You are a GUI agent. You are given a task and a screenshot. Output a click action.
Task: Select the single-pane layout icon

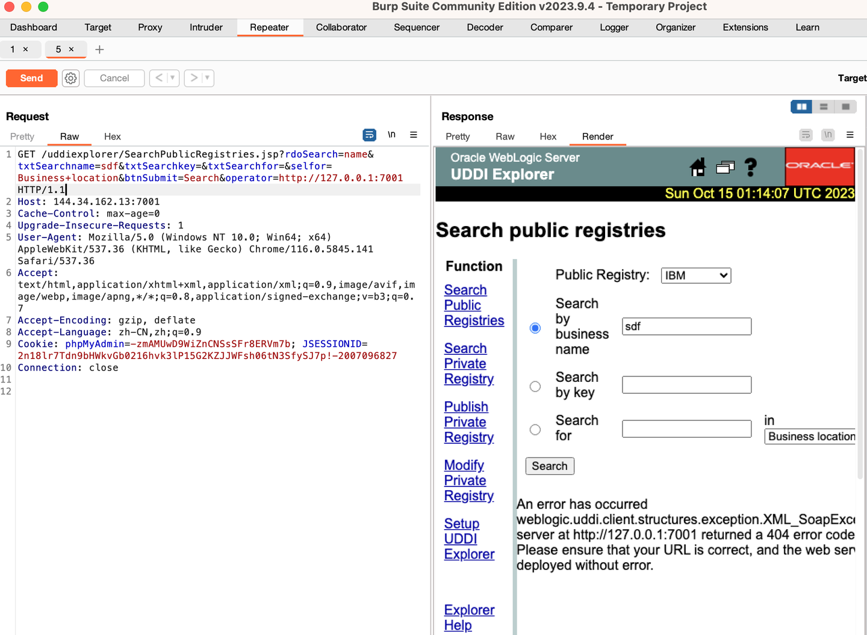[x=847, y=106]
